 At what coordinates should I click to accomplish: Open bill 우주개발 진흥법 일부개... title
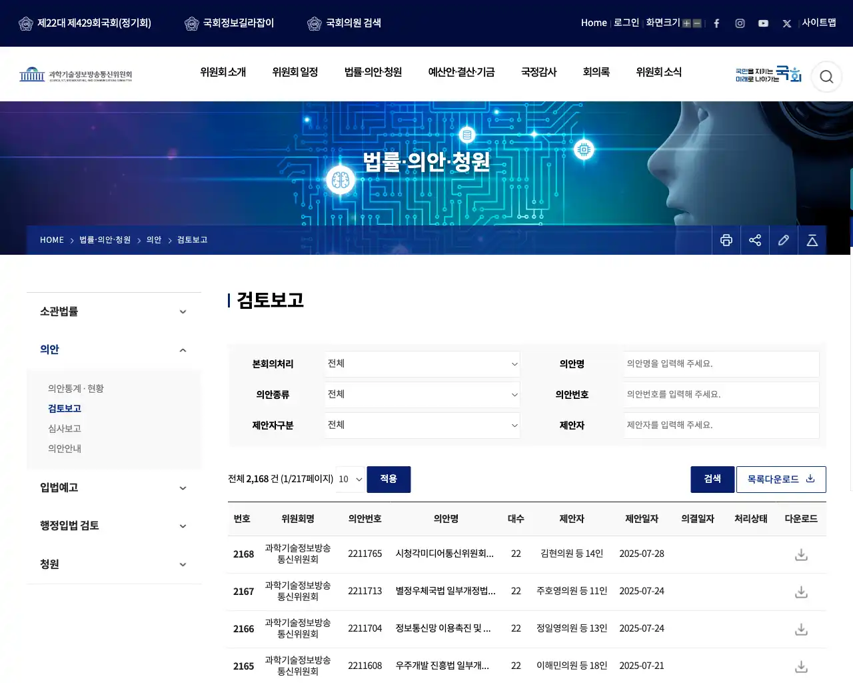click(442, 666)
